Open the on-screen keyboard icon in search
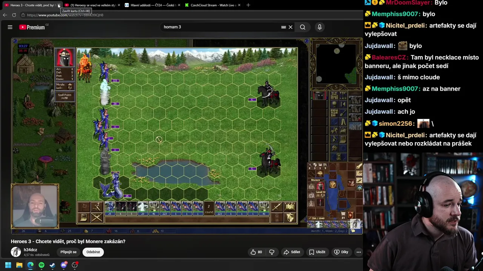 [x=283, y=27]
